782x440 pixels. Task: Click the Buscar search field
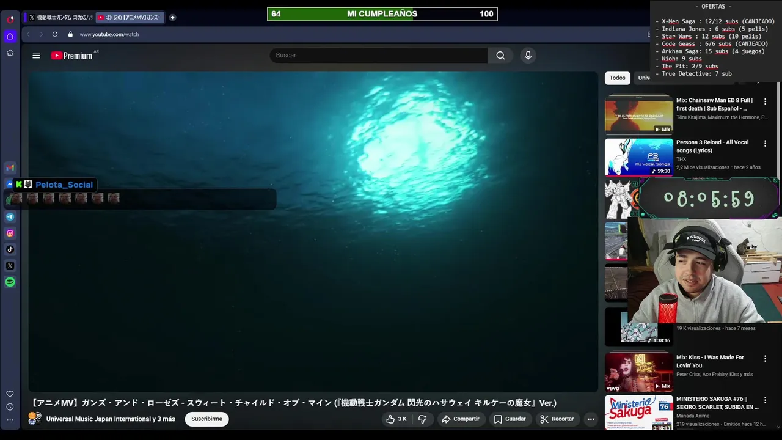point(379,56)
